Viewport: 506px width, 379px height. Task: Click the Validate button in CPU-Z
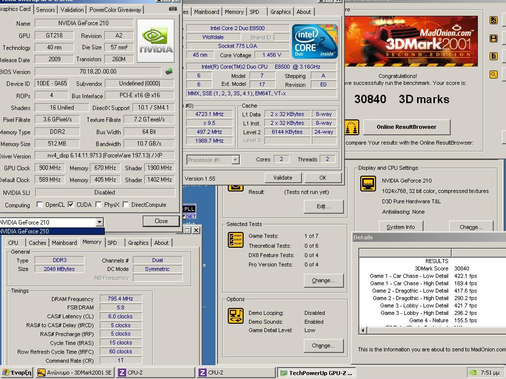click(x=283, y=178)
